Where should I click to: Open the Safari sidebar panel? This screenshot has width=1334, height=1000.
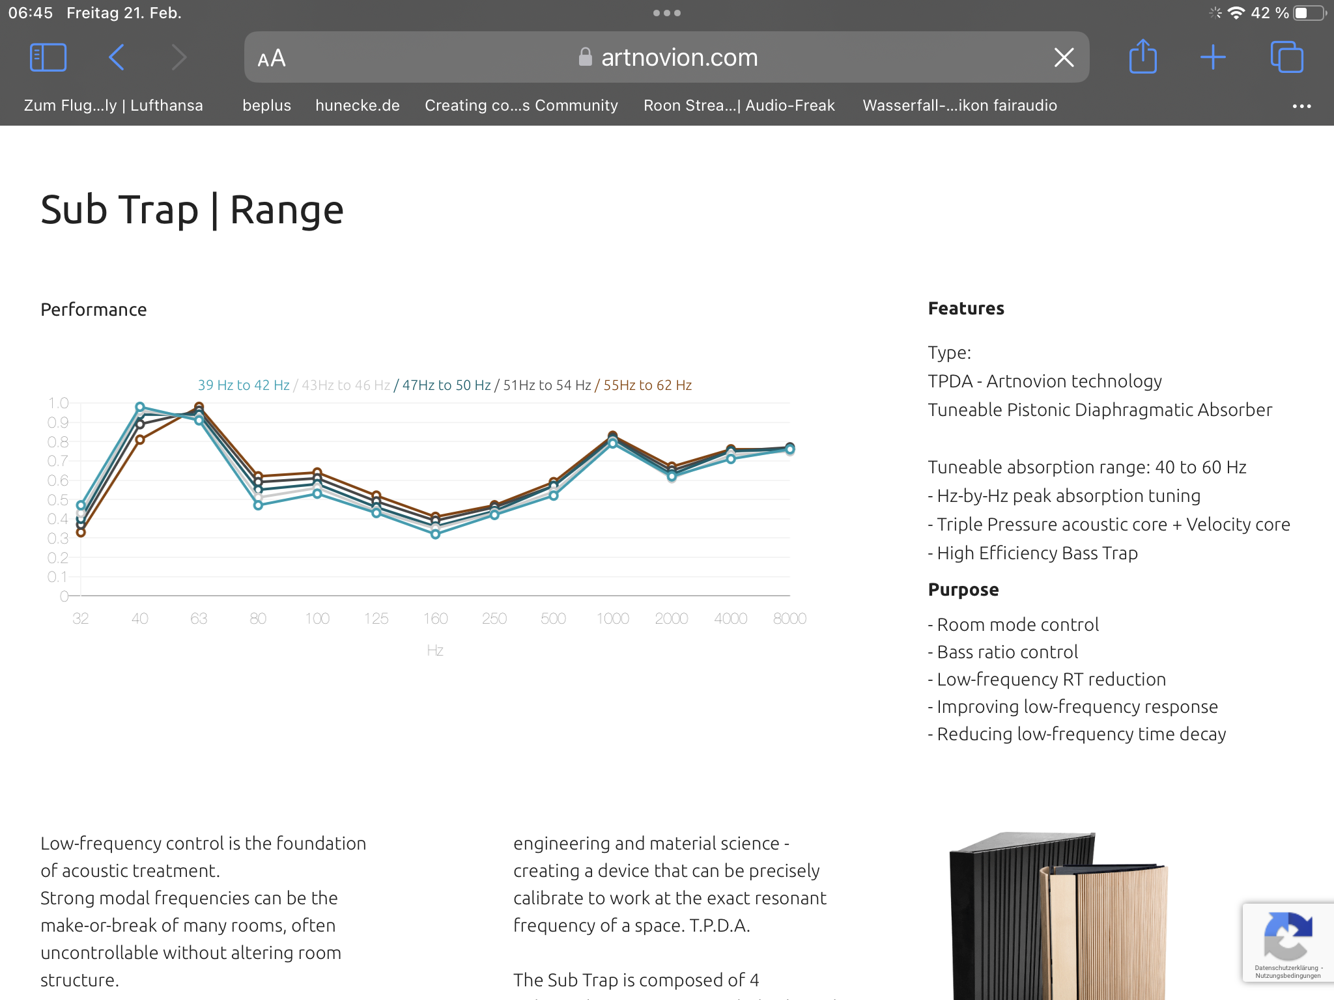48,57
